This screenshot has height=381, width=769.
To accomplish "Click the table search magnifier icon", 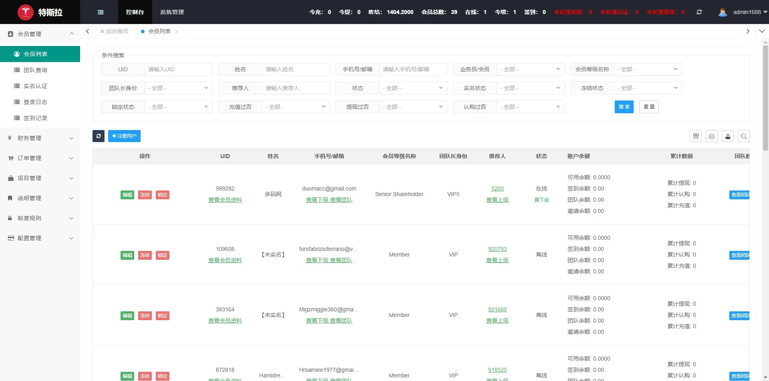I will point(744,136).
